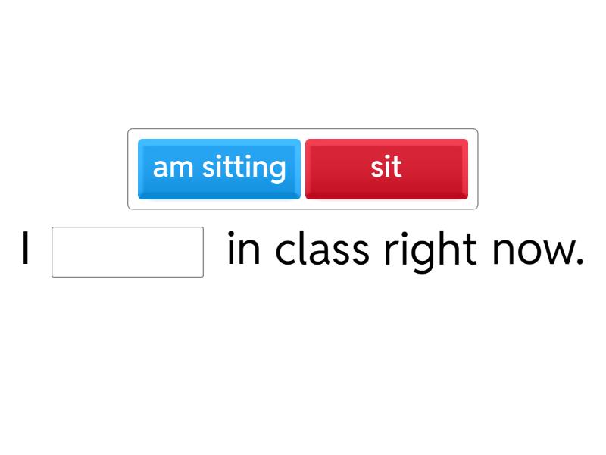Click the red "sit" word tile
Screen dimensions: 606x455
pyautogui.click(x=386, y=168)
